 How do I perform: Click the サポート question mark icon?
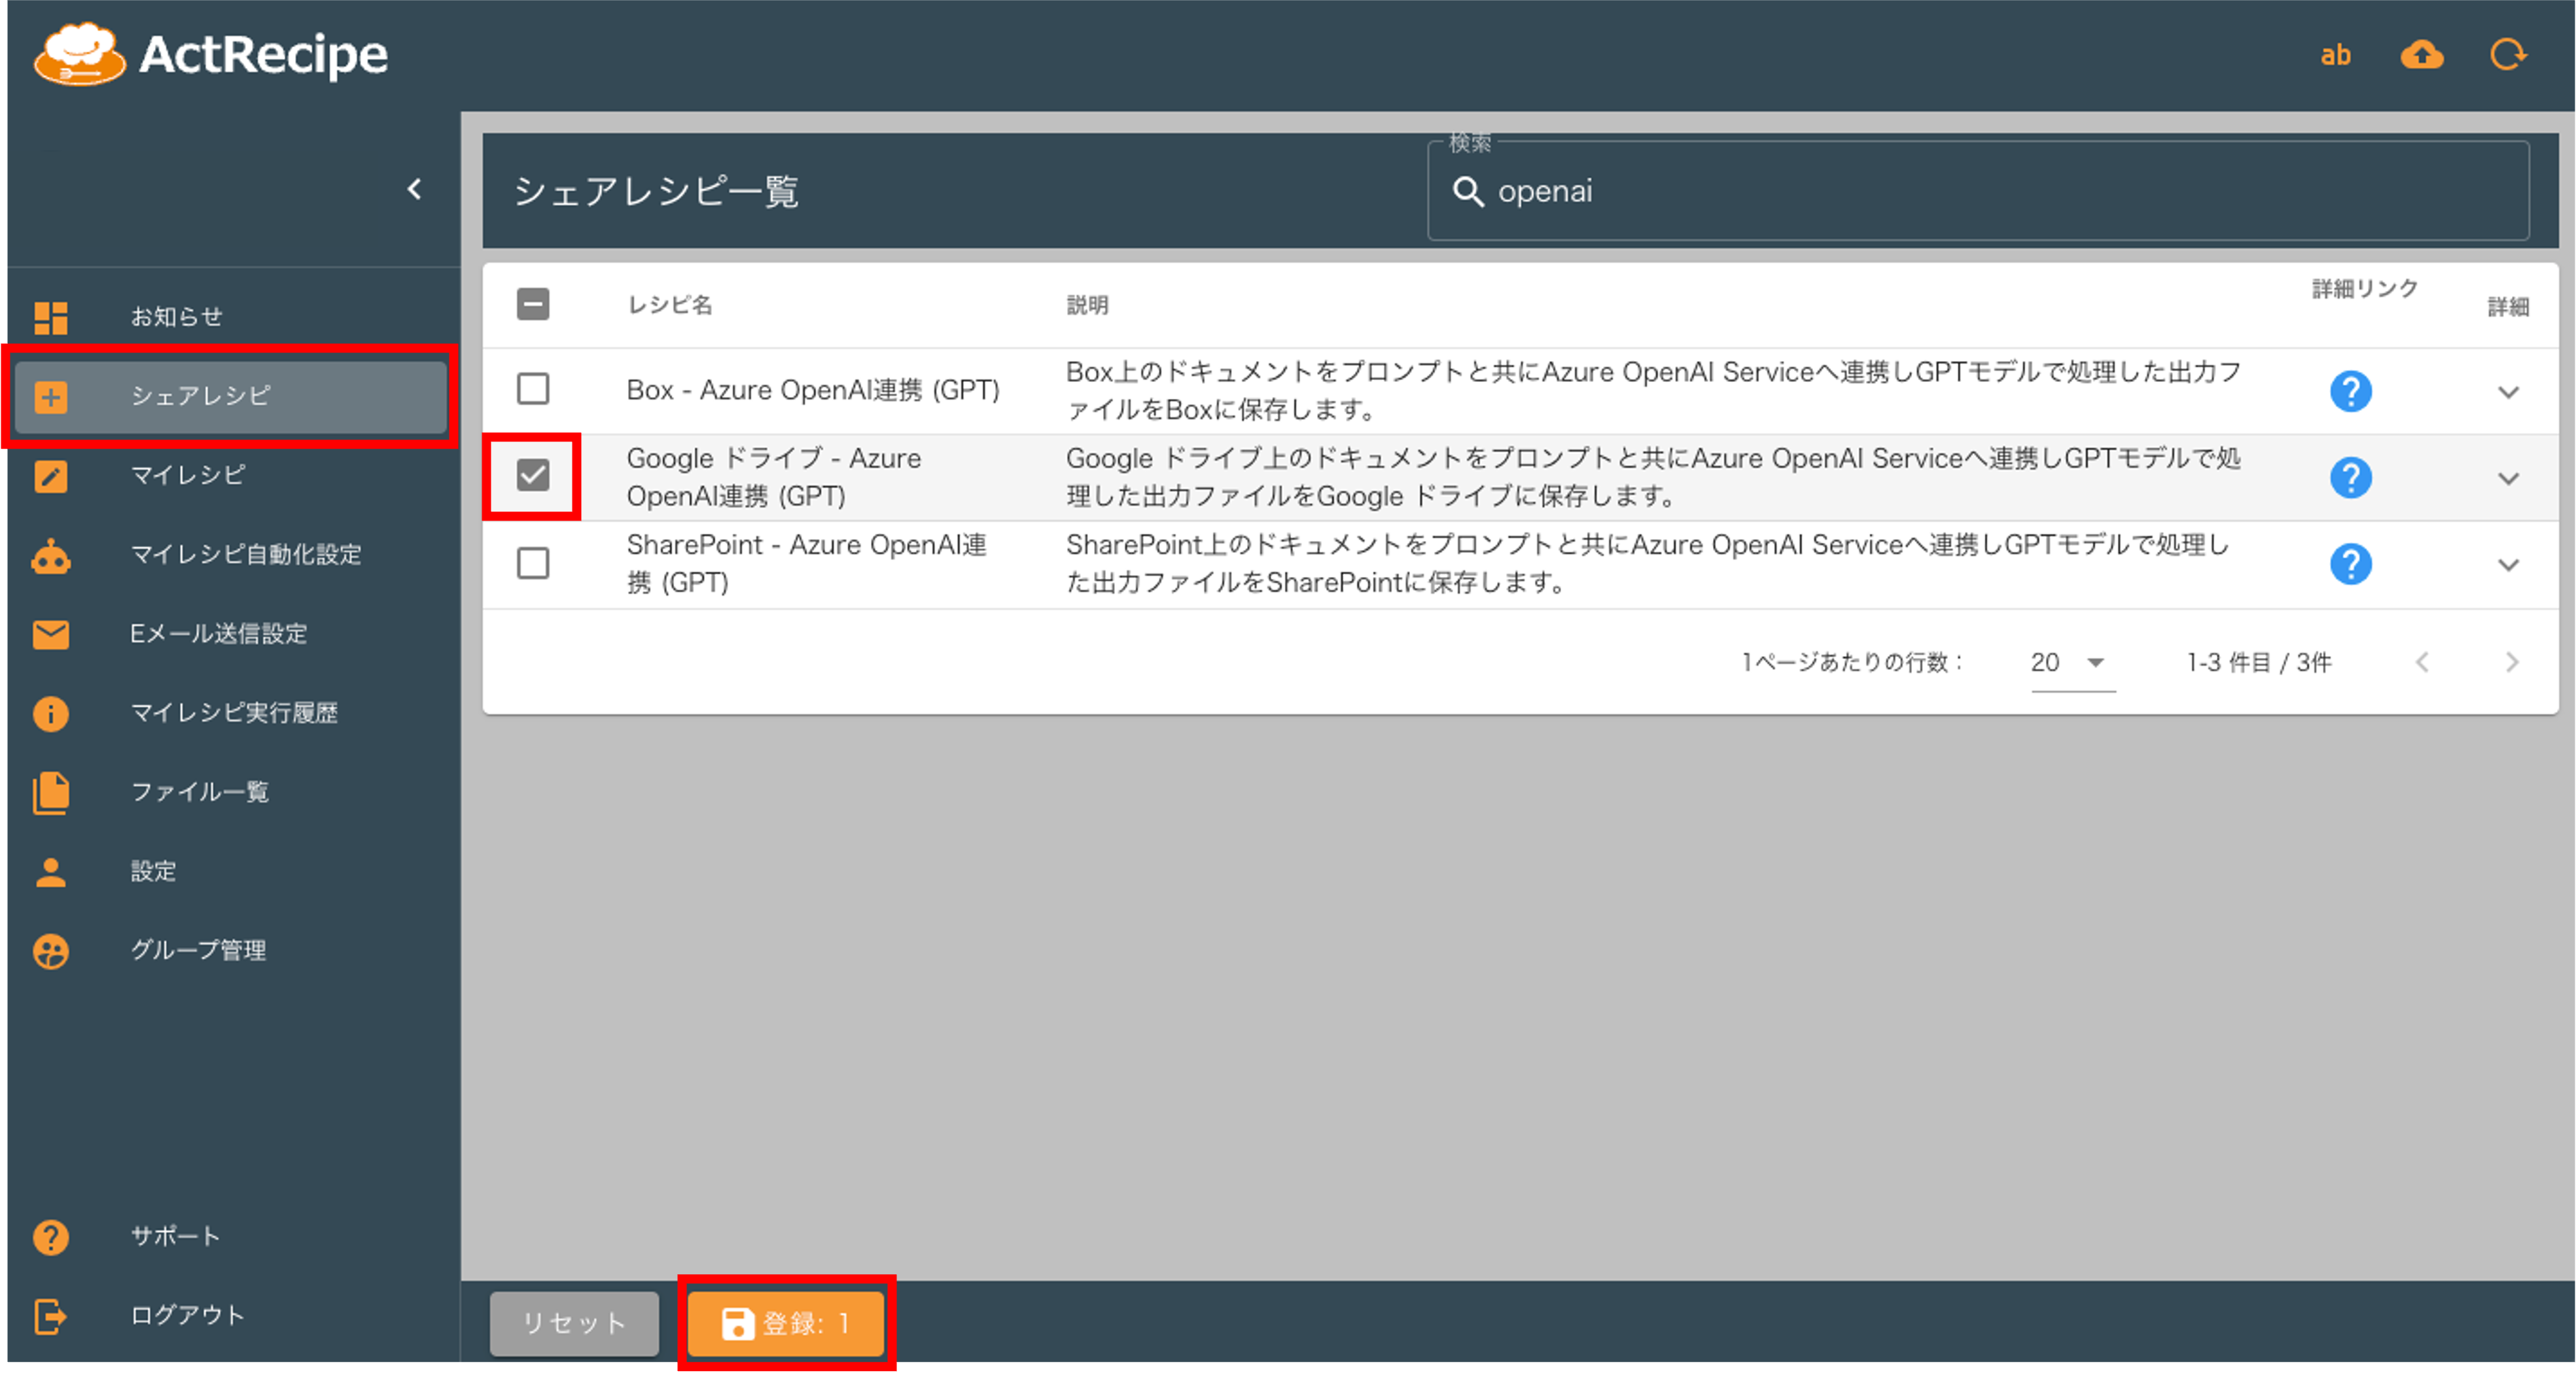pos(51,1237)
